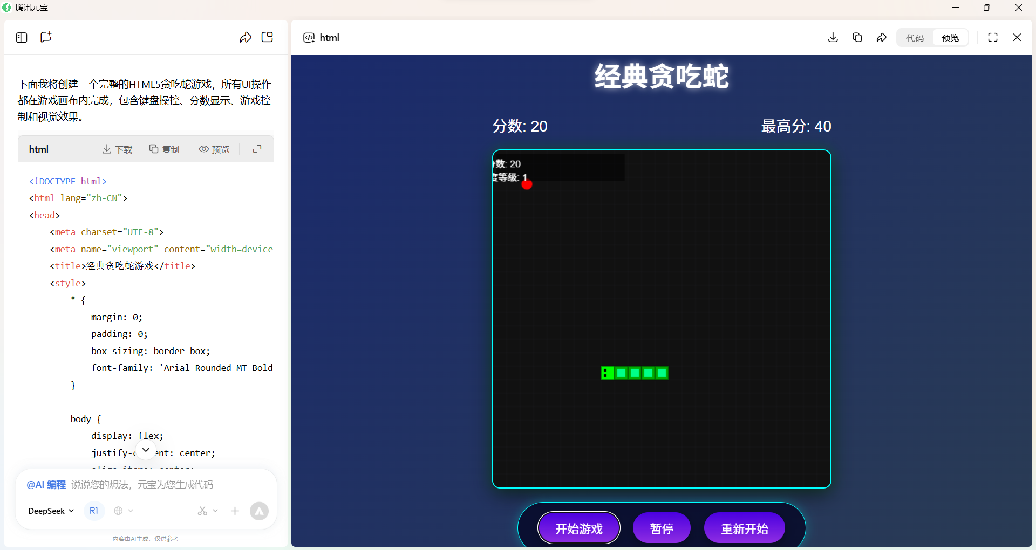This screenshot has height=550, width=1036.
Task: Focus the AI coding prompt input
Action: click(x=146, y=485)
